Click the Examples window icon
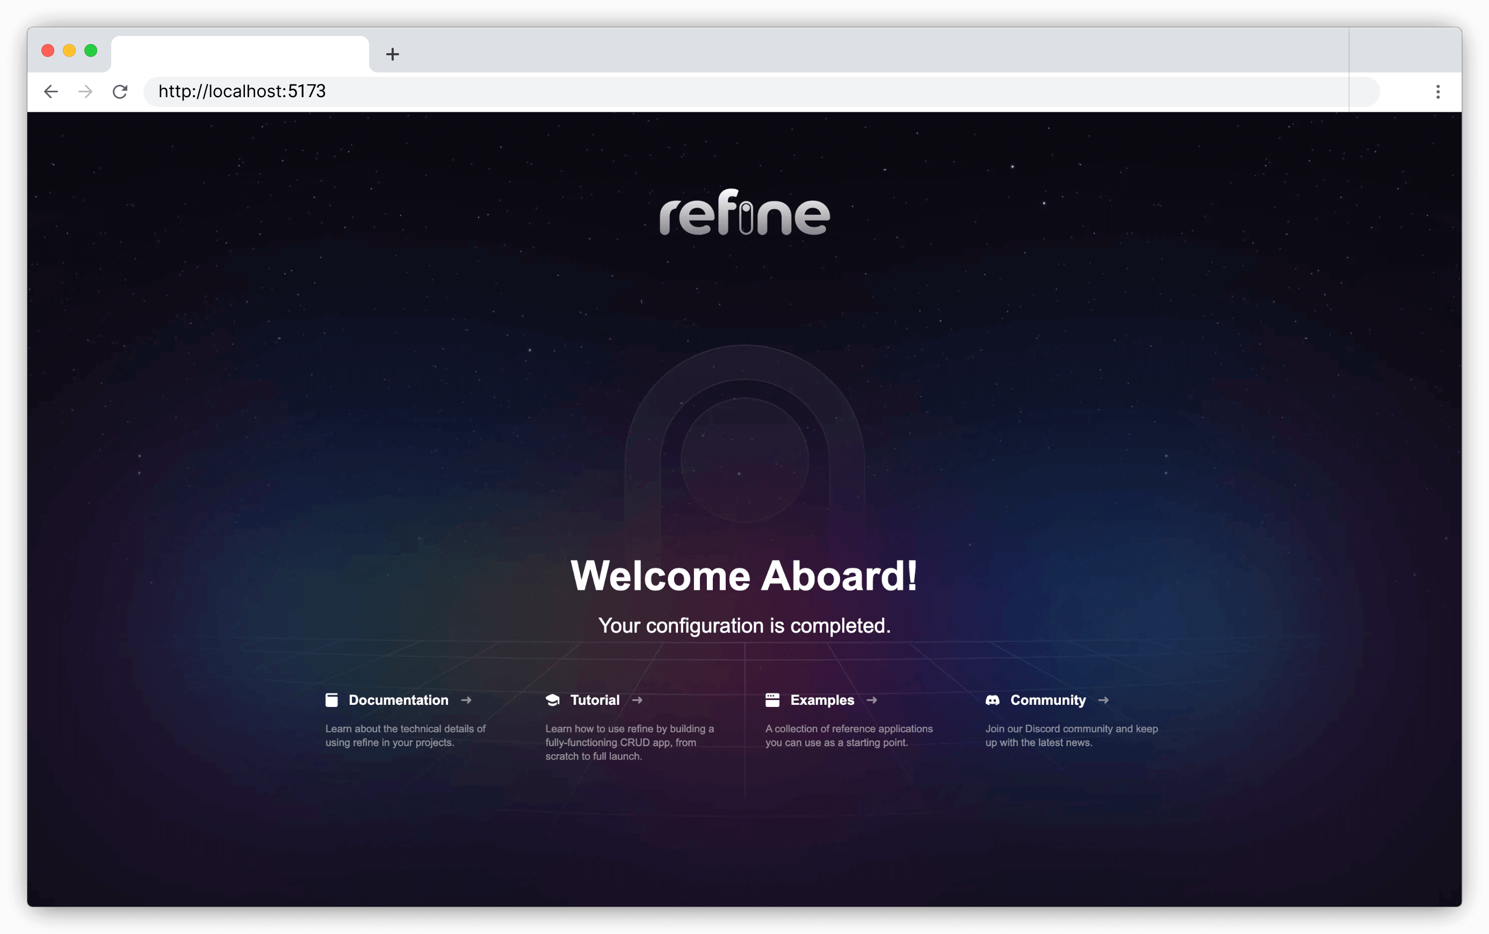 [x=772, y=700]
